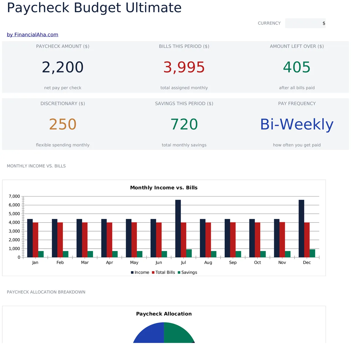Click the 'total monthly savings' caption

click(184, 145)
